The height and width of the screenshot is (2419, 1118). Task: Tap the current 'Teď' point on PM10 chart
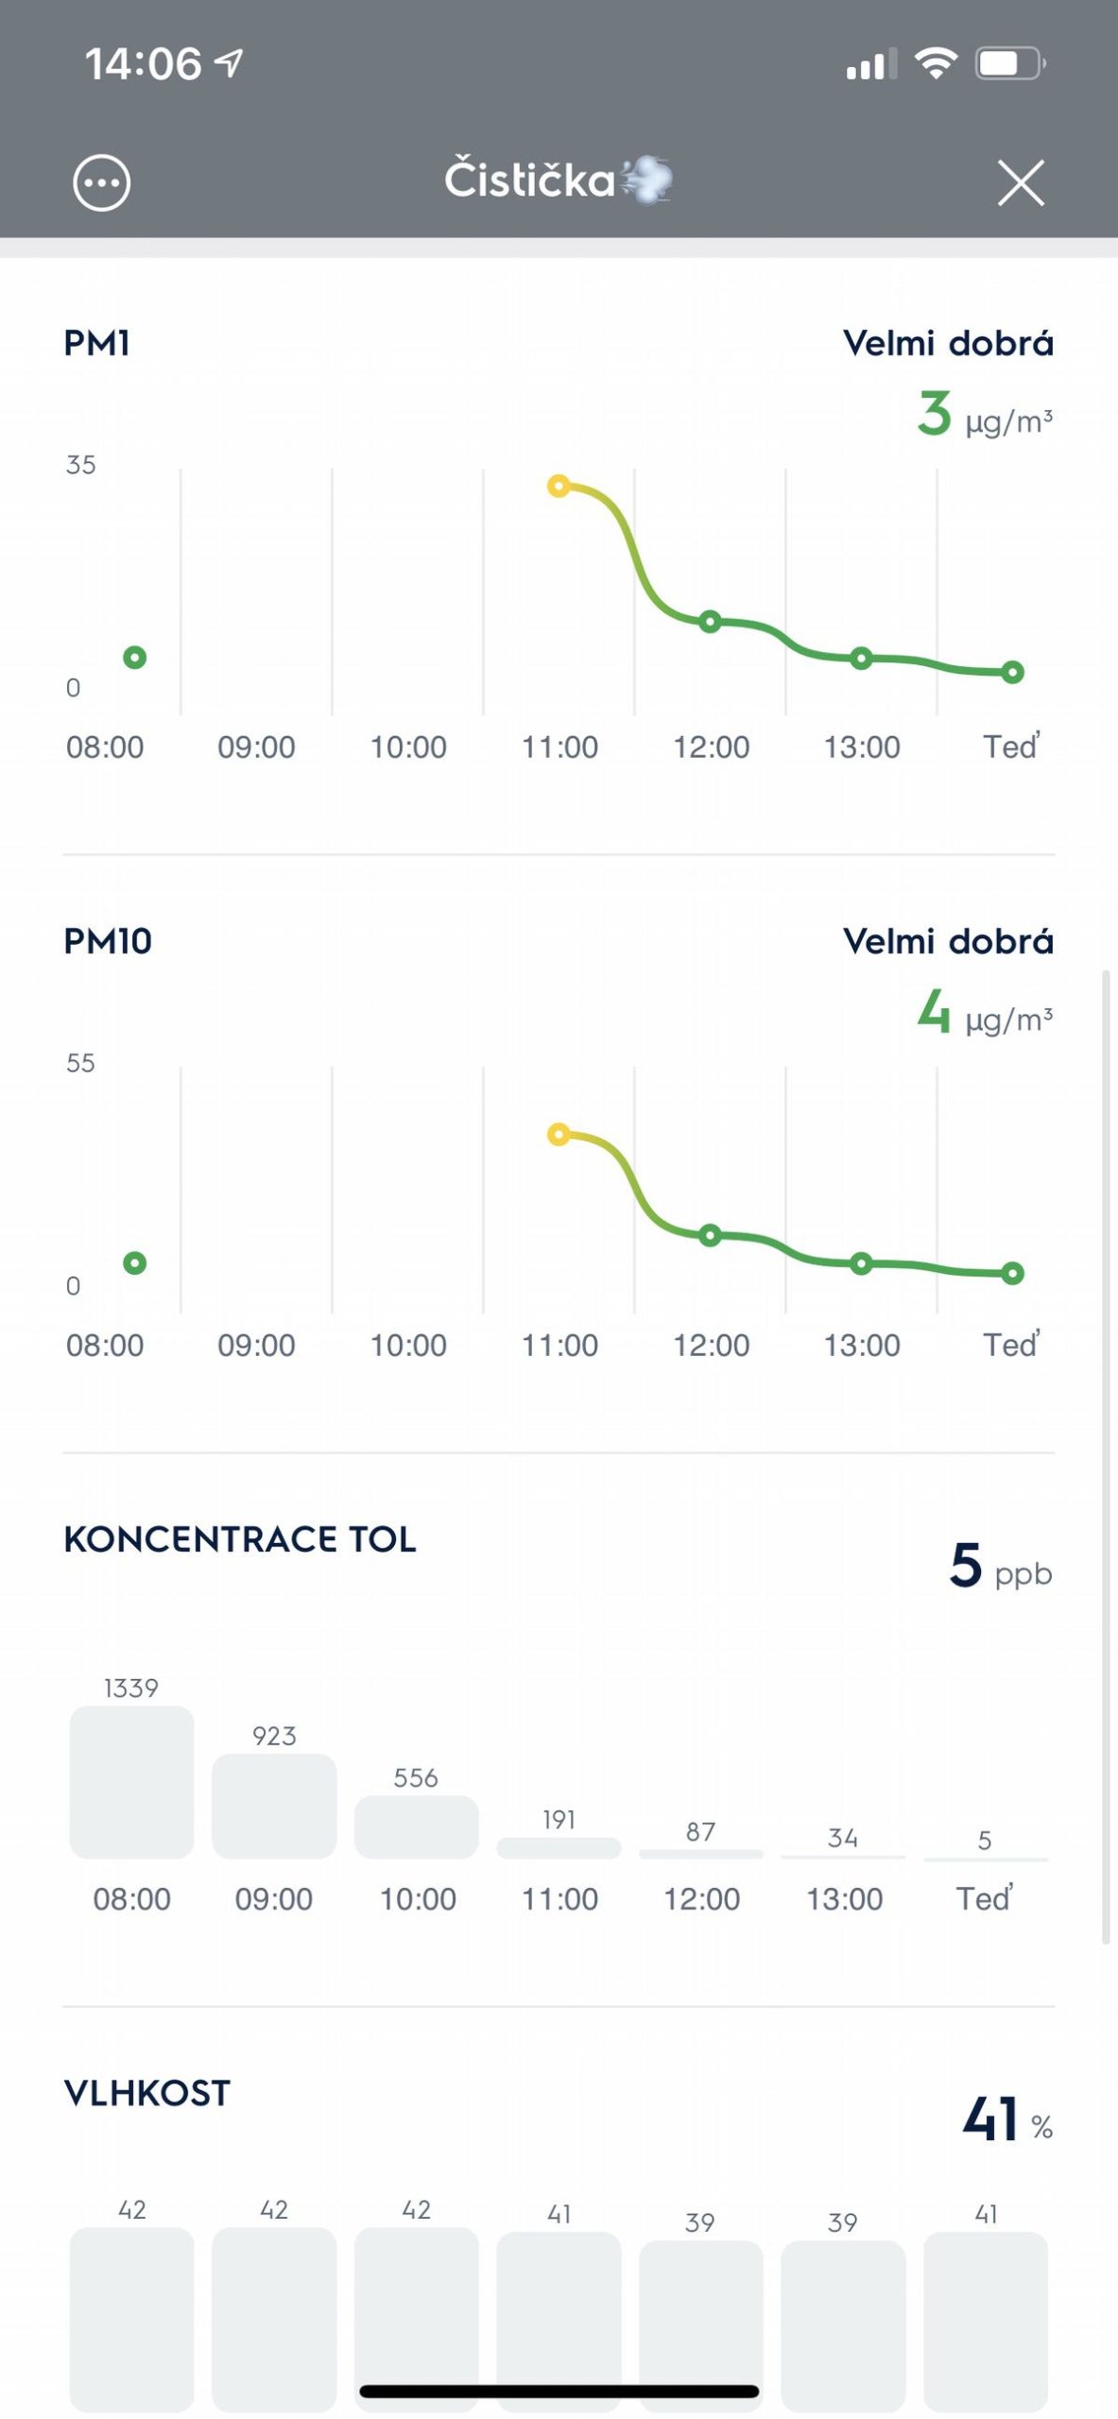point(1012,1273)
